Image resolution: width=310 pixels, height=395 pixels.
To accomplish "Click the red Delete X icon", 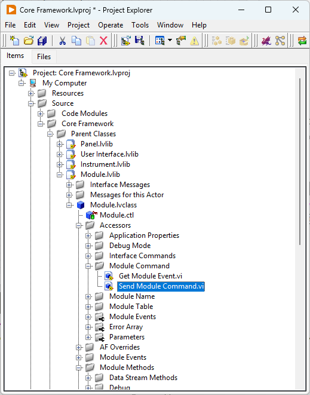I will point(103,41).
